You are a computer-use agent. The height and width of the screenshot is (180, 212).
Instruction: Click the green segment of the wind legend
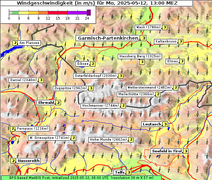coord(15,13)
